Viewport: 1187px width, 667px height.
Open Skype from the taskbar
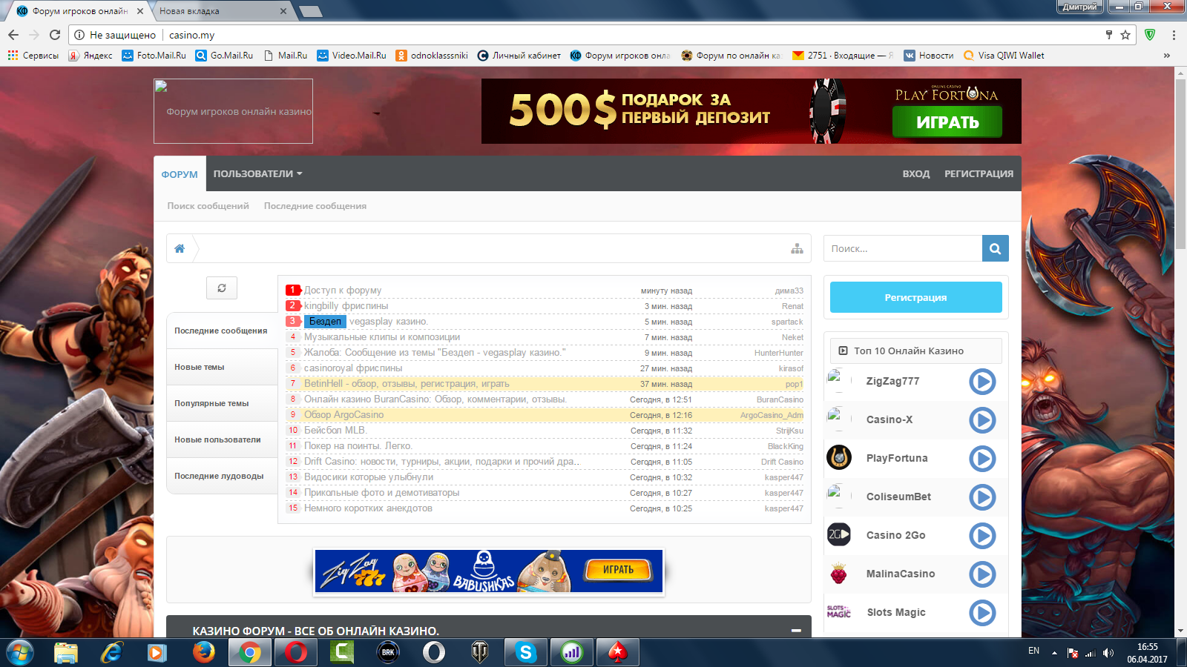point(526,652)
